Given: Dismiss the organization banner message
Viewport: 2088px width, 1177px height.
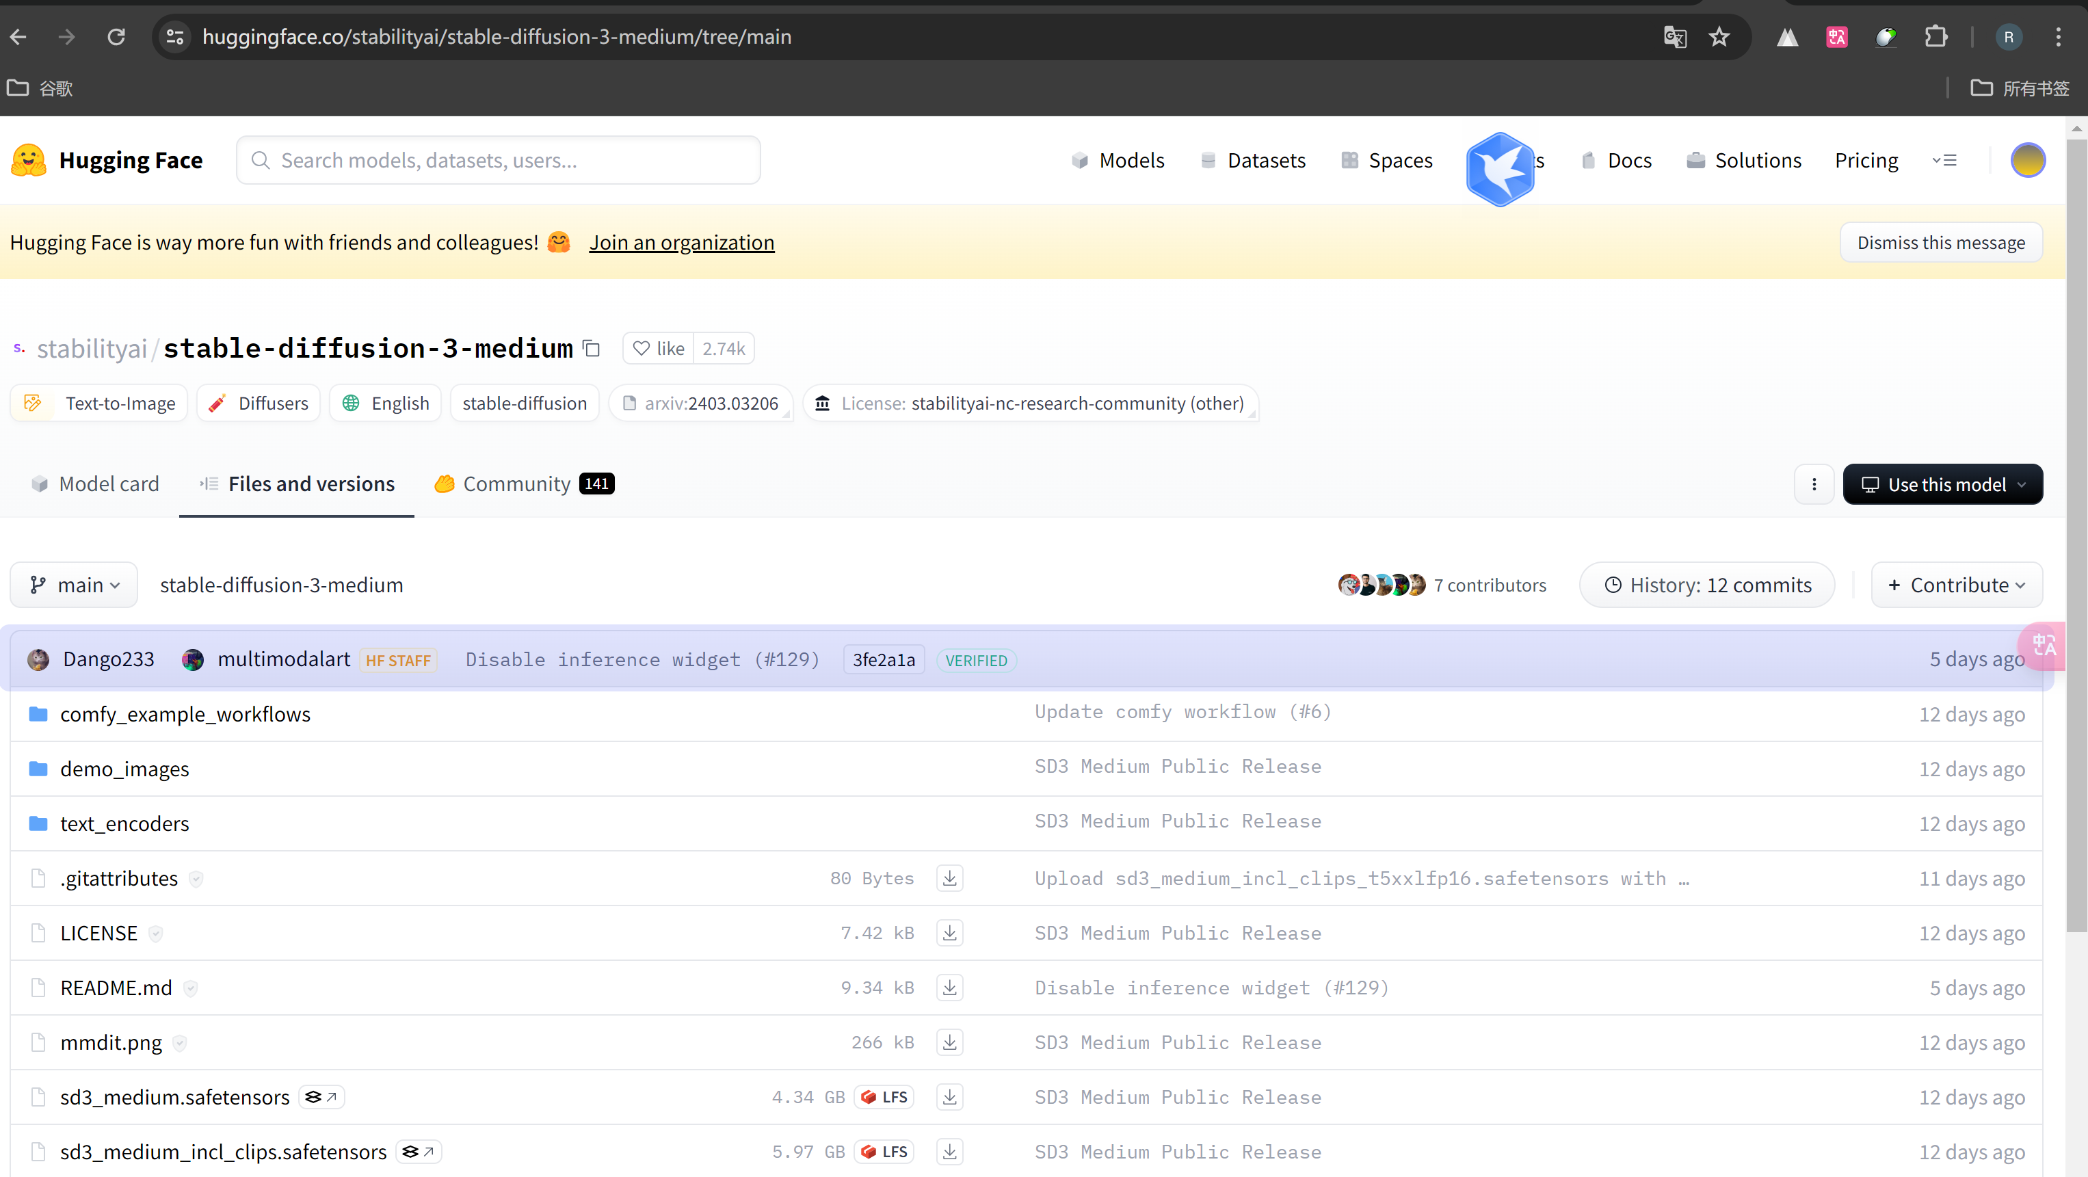Looking at the screenshot, I should [x=1941, y=242].
